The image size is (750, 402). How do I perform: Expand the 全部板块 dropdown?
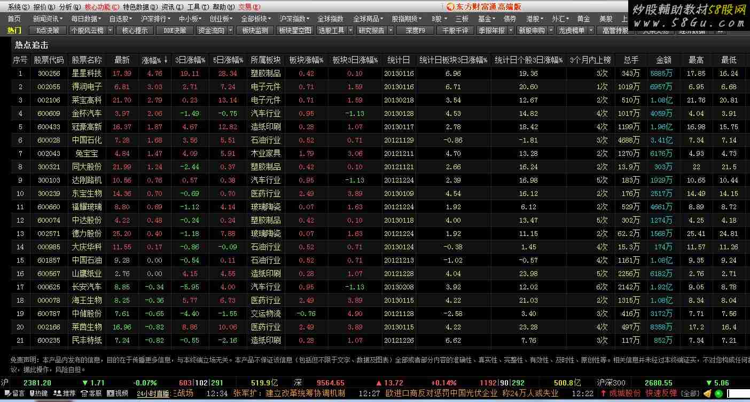pyautogui.click(x=256, y=19)
